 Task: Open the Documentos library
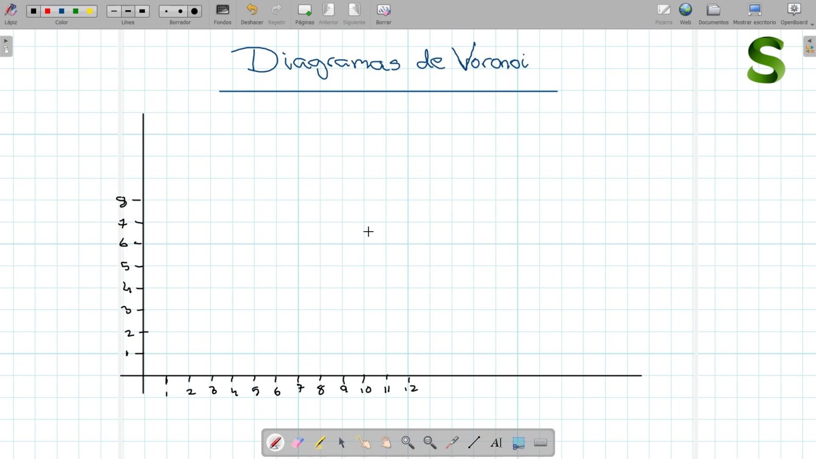click(713, 11)
